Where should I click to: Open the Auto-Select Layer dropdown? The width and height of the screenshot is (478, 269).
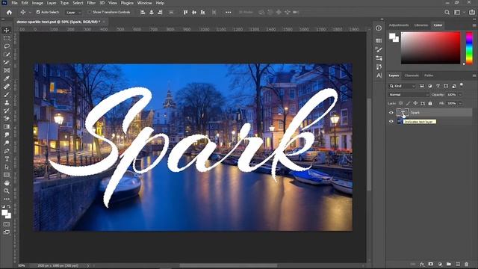pyautogui.click(x=73, y=13)
